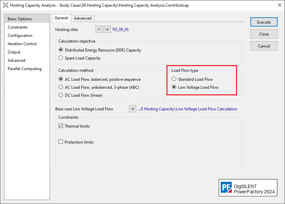The image size is (285, 204).
Task: Open the Configuration page in the sidebar
Action: (27, 36)
